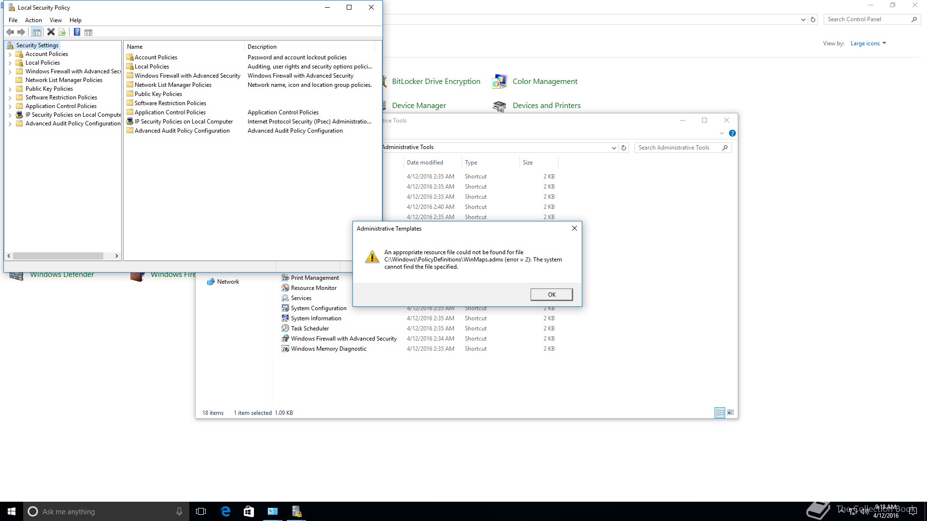Select Security Settings root node
Screen dimensions: 927x521
(37, 45)
